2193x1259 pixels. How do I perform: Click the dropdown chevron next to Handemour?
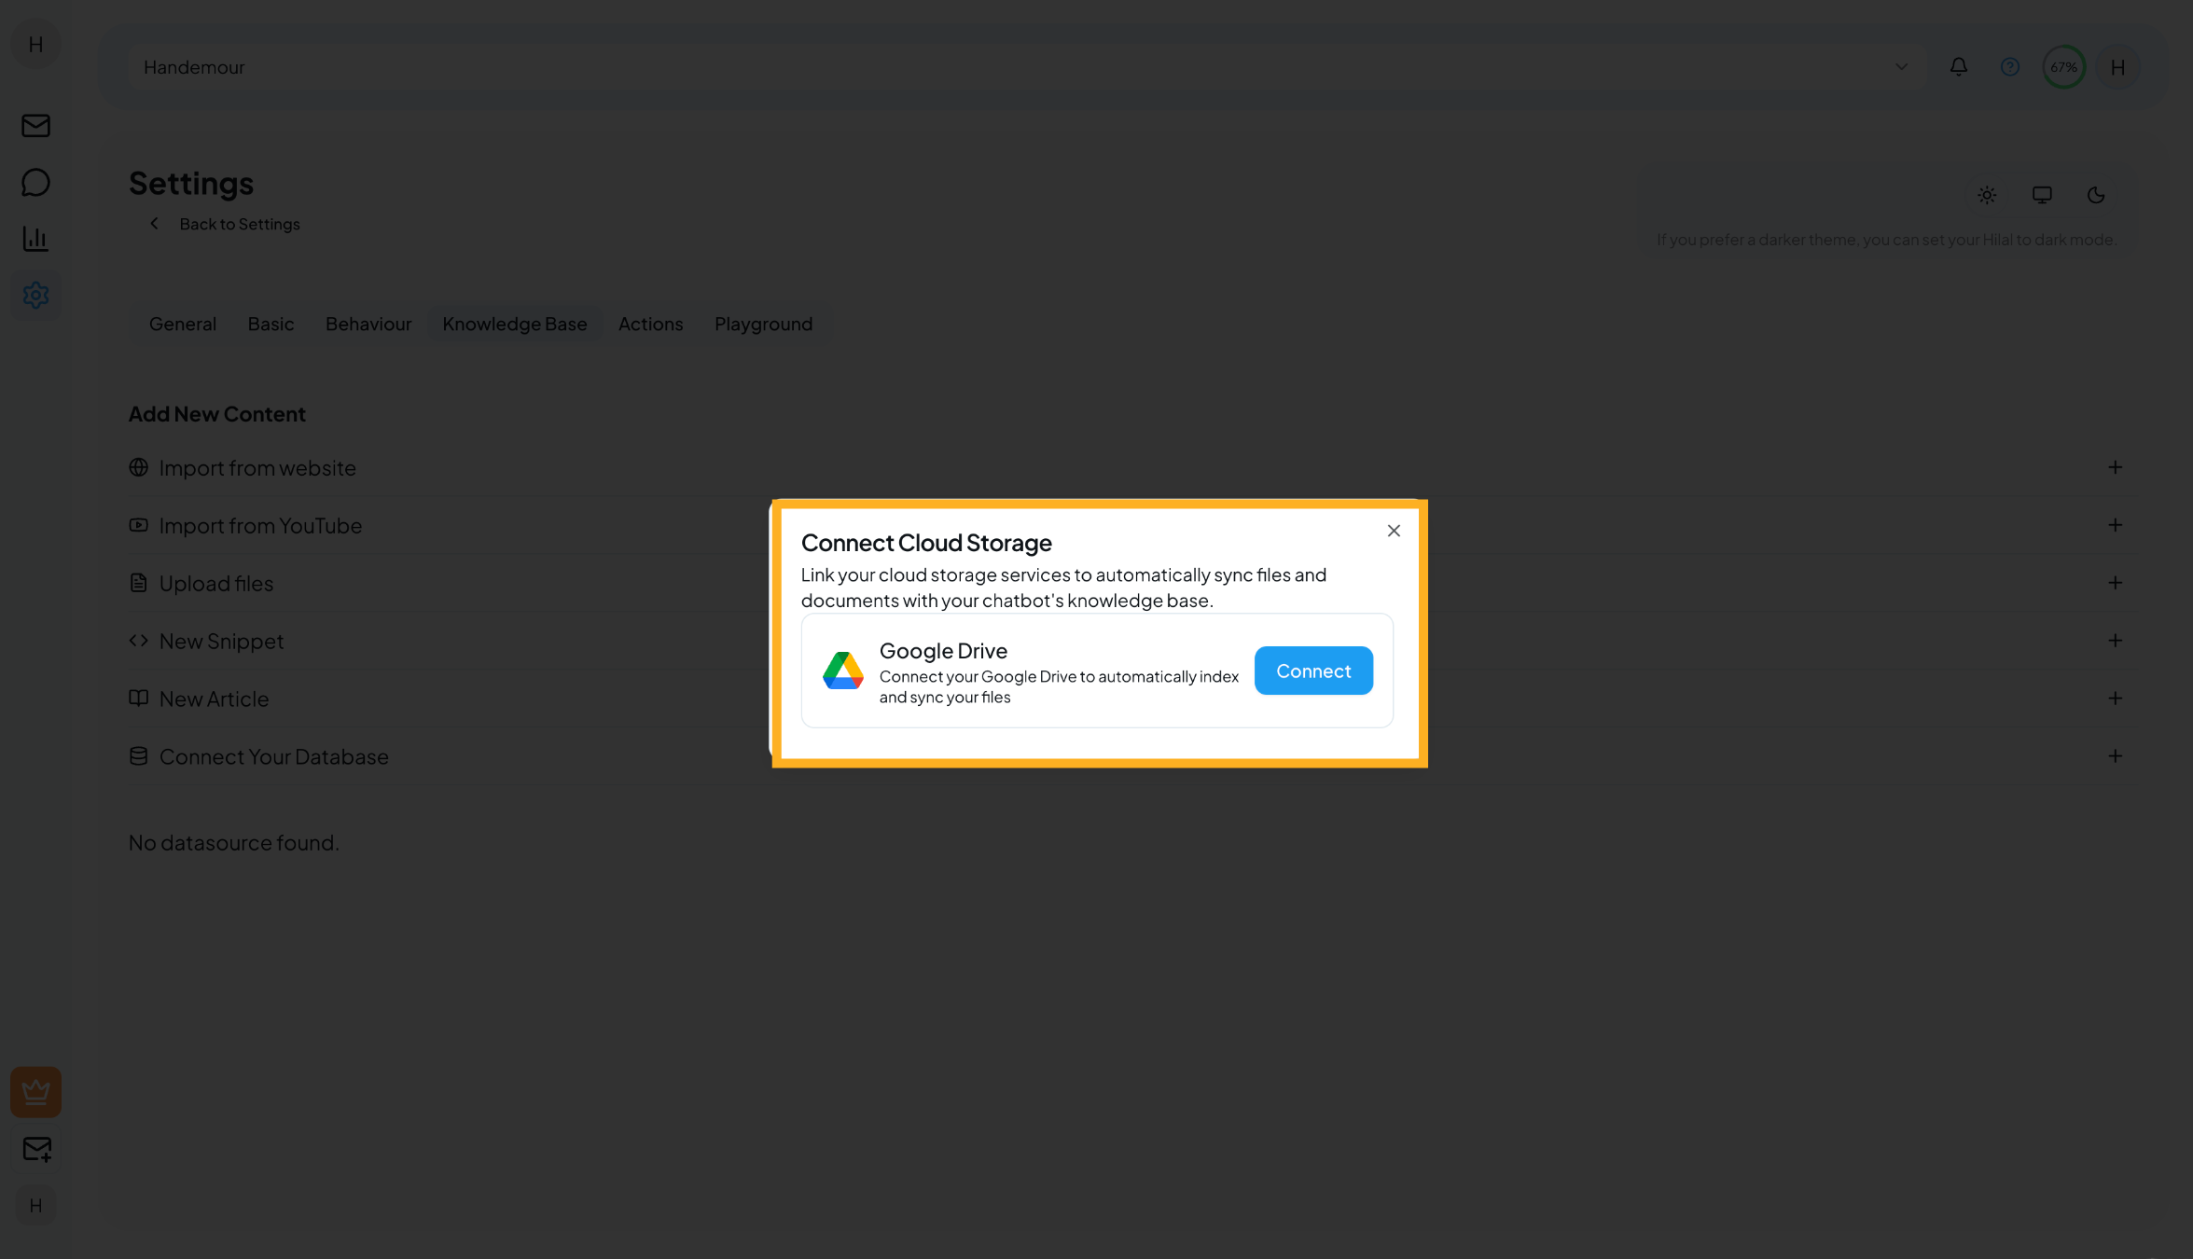tap(1901, 66)
